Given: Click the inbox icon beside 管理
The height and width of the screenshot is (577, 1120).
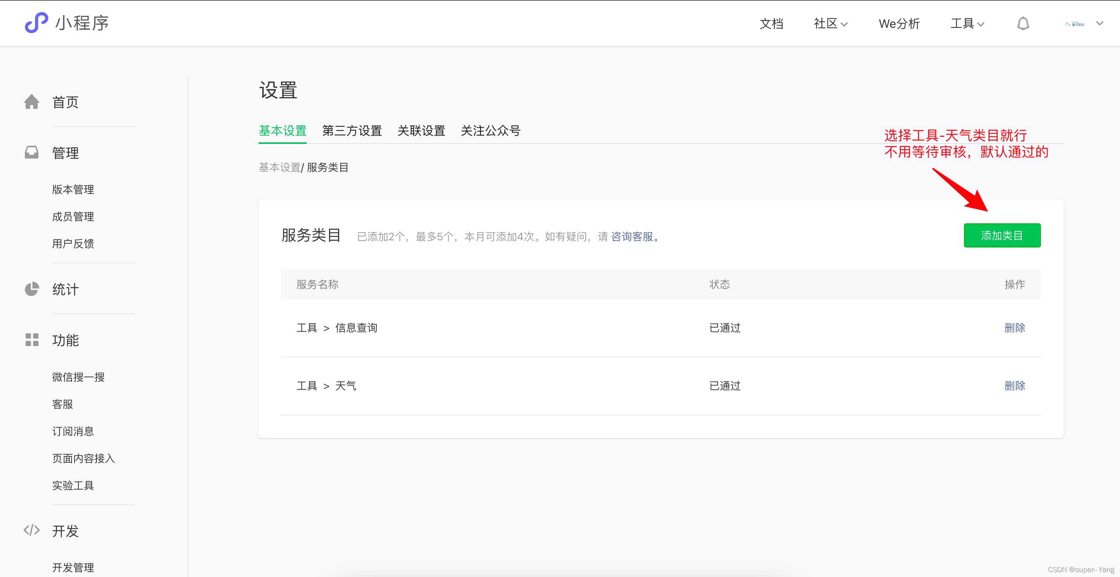Looking at the screenshot, I should 32,153.
